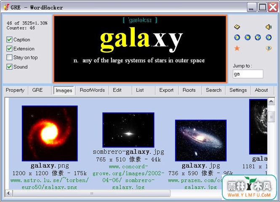Enable Stay on top
The width and height of the screenshot is (280, 202).
[9, 58]
